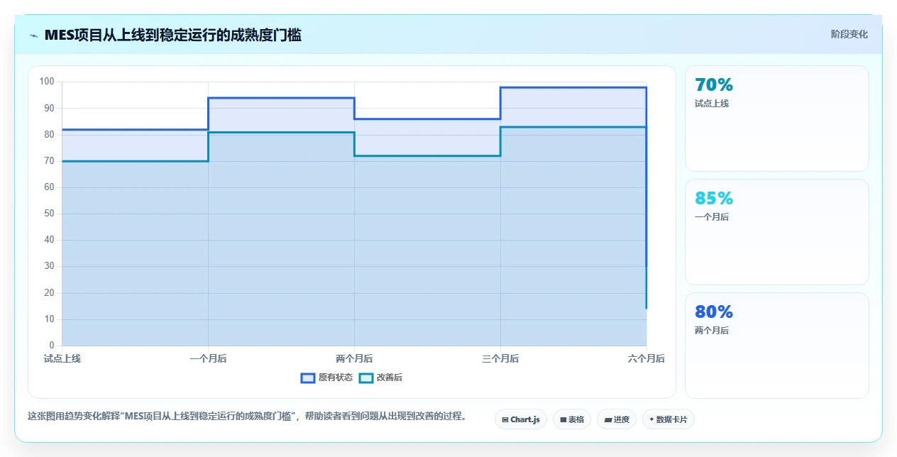The width and height of the screenshot is (897, 457).
Task: Select the 数据卡片 tag chip
Action: tap(668, 419)
